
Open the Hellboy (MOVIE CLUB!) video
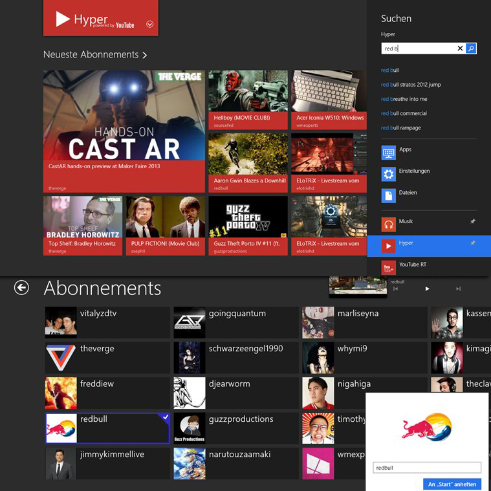tap(248, 100)
